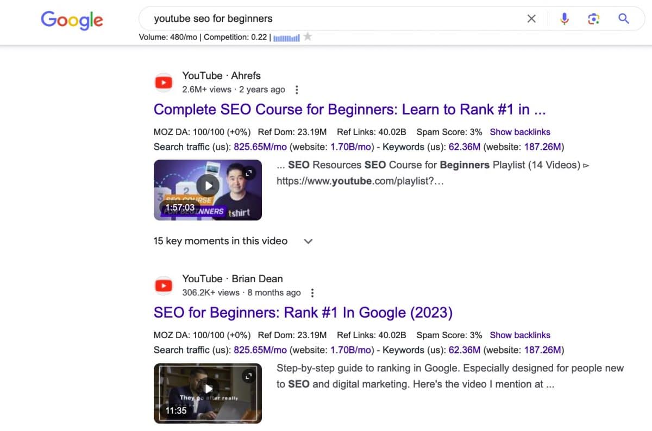Star the keyword to favorites

tap(308, 36)
